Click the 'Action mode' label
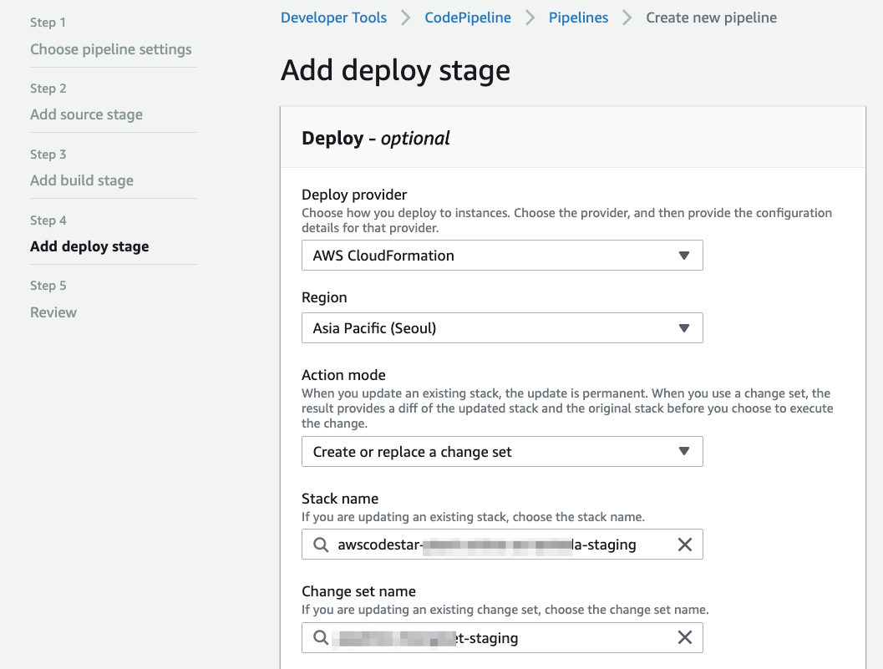Screen dimensions: 883x669 coord(343,374)
